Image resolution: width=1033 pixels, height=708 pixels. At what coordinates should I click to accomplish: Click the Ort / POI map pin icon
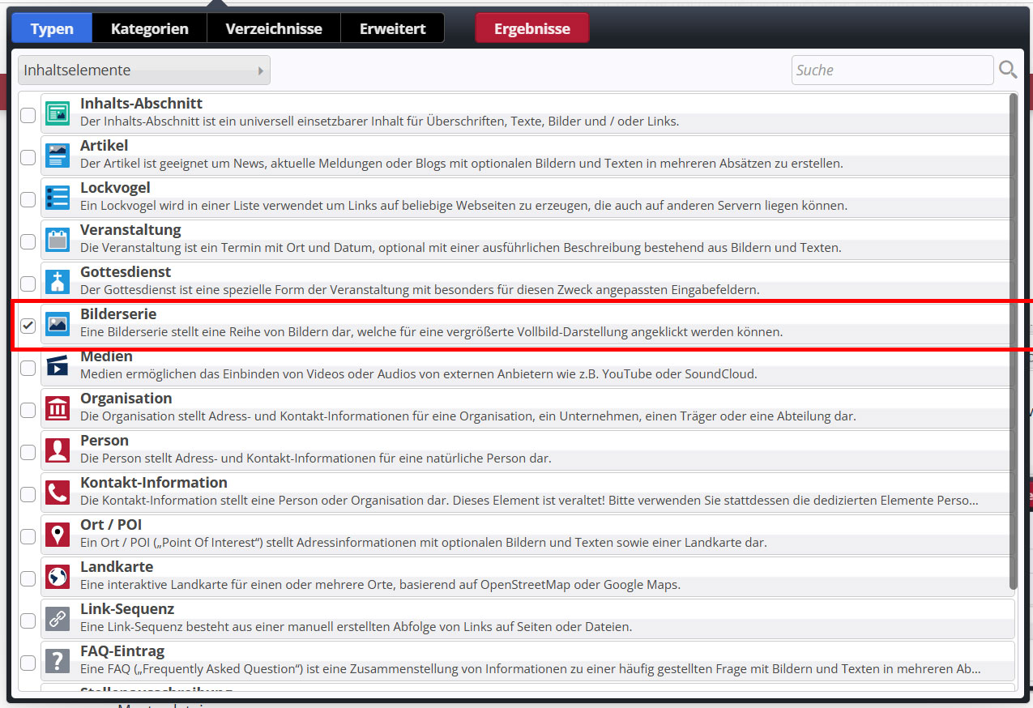click(x=58, y=535)
